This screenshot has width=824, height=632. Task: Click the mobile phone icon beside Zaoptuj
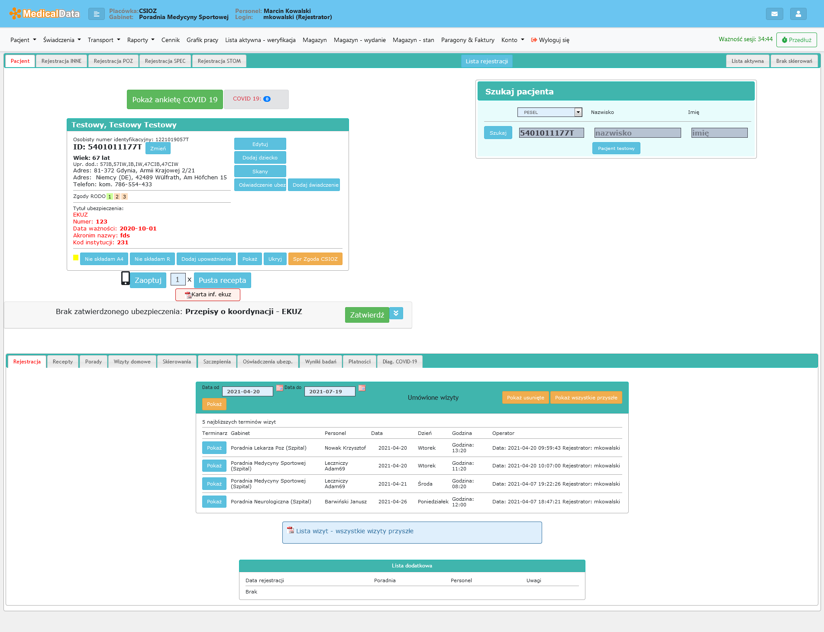pos(125,278)
